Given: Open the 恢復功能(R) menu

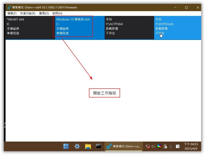Looking at the screenshot, I should (x=28, y=13).
